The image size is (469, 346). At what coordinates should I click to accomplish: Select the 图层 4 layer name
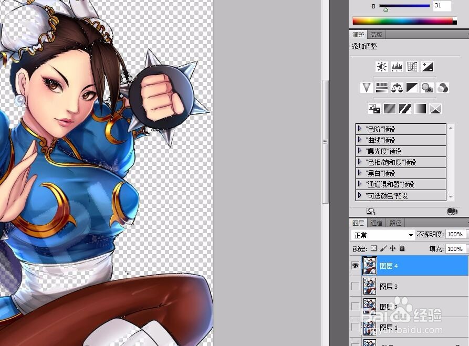[x=389, y=266]
